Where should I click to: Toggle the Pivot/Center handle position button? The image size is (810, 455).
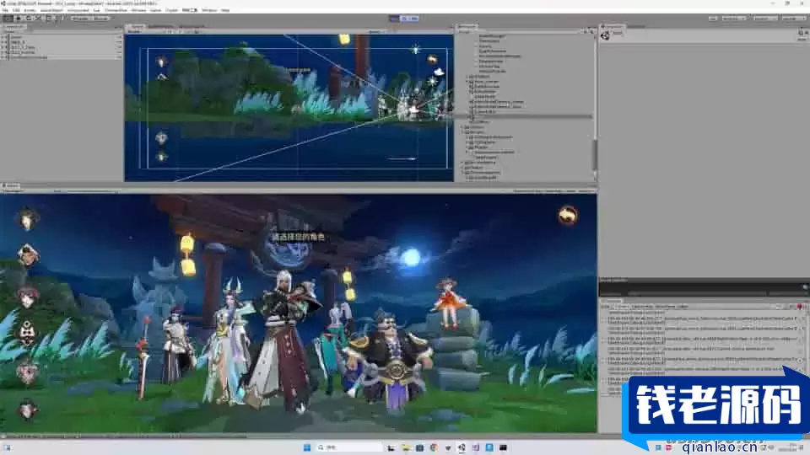[80, 18]
